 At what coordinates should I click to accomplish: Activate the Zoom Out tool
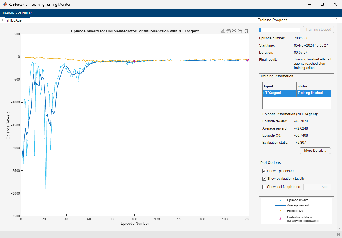(x=240, y=31)
